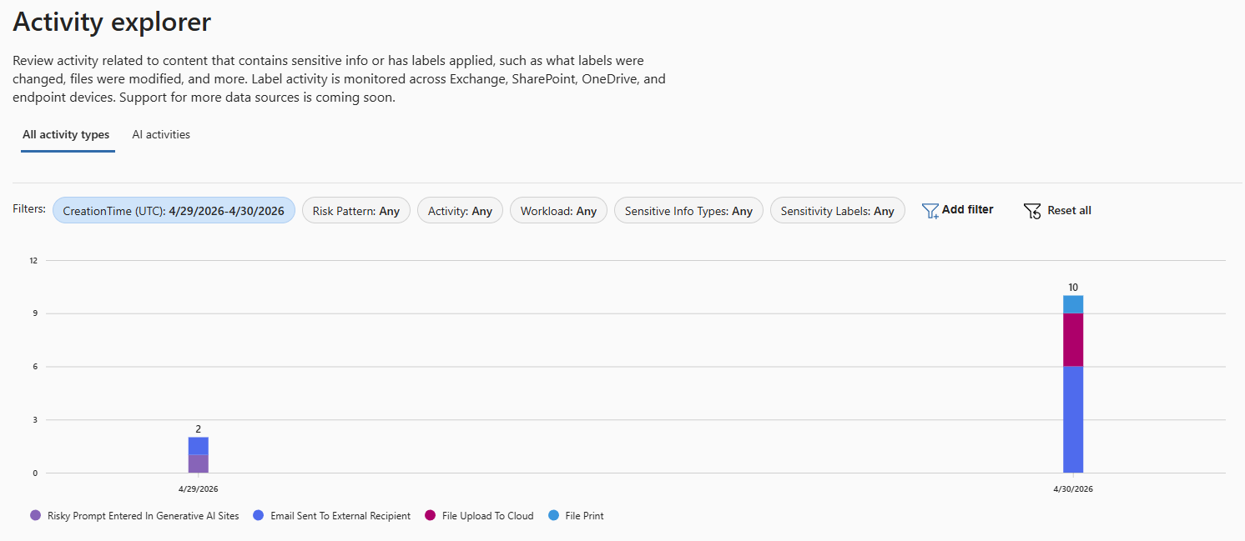
Task: Click the blue Email segment on 4/30/2026
Action: [1073, 420]
